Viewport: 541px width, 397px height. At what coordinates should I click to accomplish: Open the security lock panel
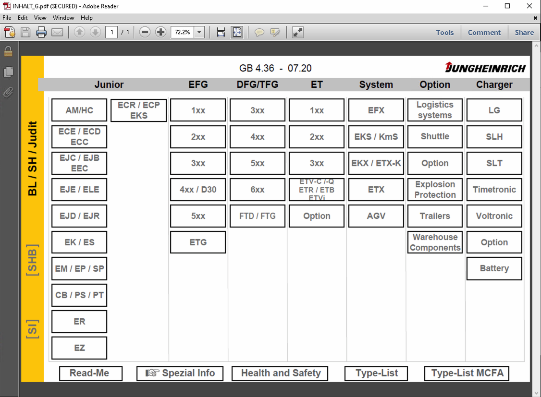pyautogui.click(x=8, y=52)
